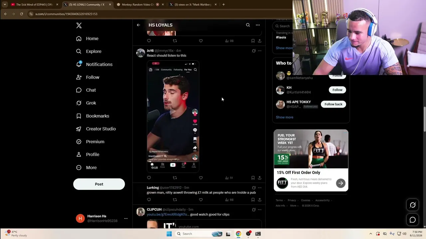Switch to the Sick Mind of EDP445 tab
426x239 pixels.
pos(34,5)
